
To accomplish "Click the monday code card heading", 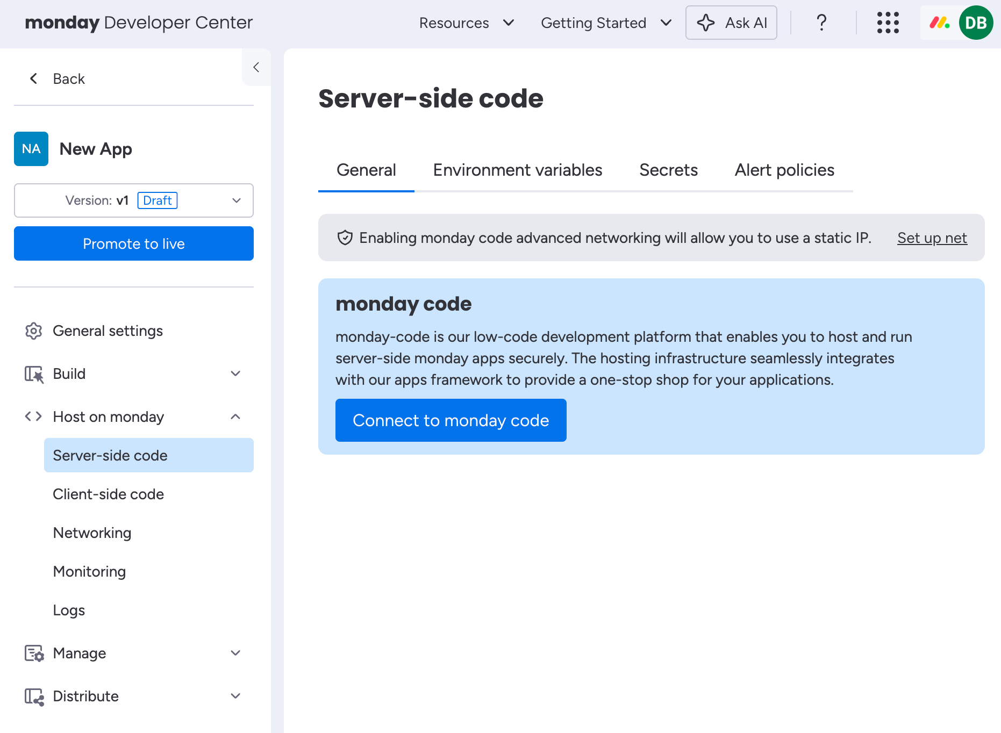I will click(x=403, y=304).
